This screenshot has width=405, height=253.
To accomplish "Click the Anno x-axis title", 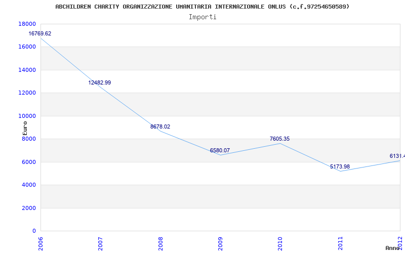I will tap(393, 248).
